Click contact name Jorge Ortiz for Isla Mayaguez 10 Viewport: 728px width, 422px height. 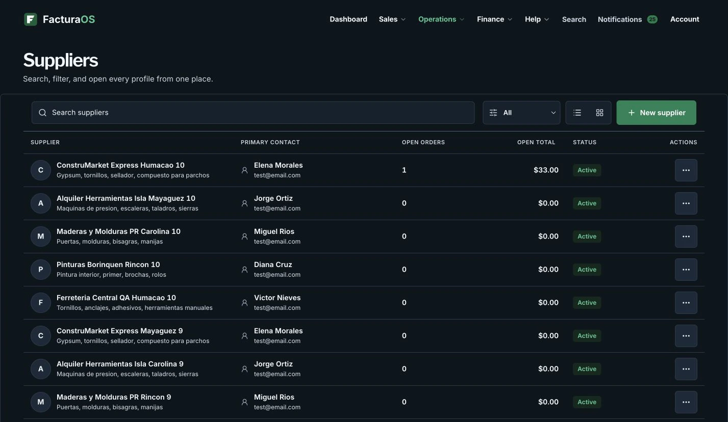pyautogui.click(x=273, y=198)
